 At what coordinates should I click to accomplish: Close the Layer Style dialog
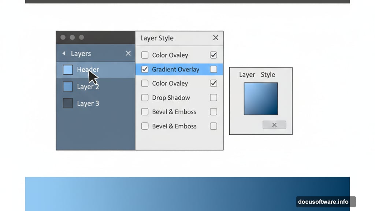coord(215,38)
